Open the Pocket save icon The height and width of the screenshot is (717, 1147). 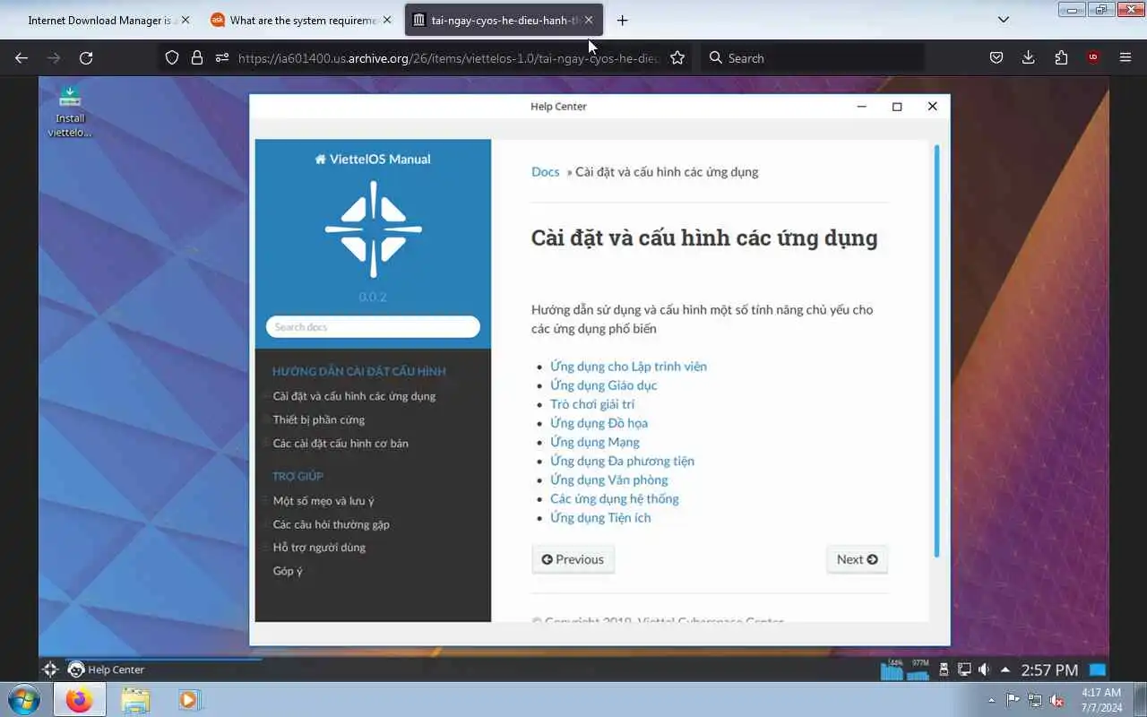click(x=996, y=57)
